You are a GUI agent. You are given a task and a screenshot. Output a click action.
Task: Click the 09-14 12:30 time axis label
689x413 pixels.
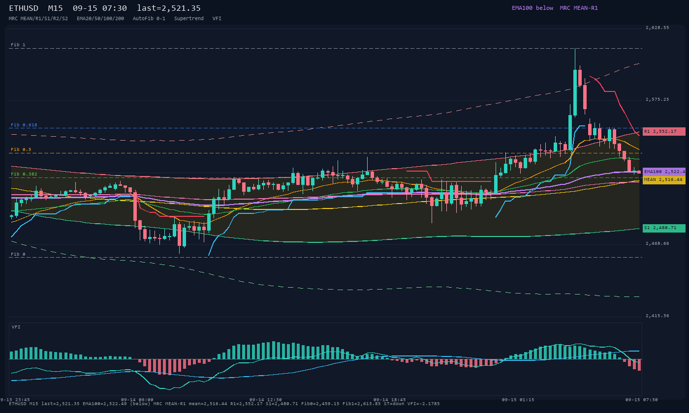tap(266, 400)
